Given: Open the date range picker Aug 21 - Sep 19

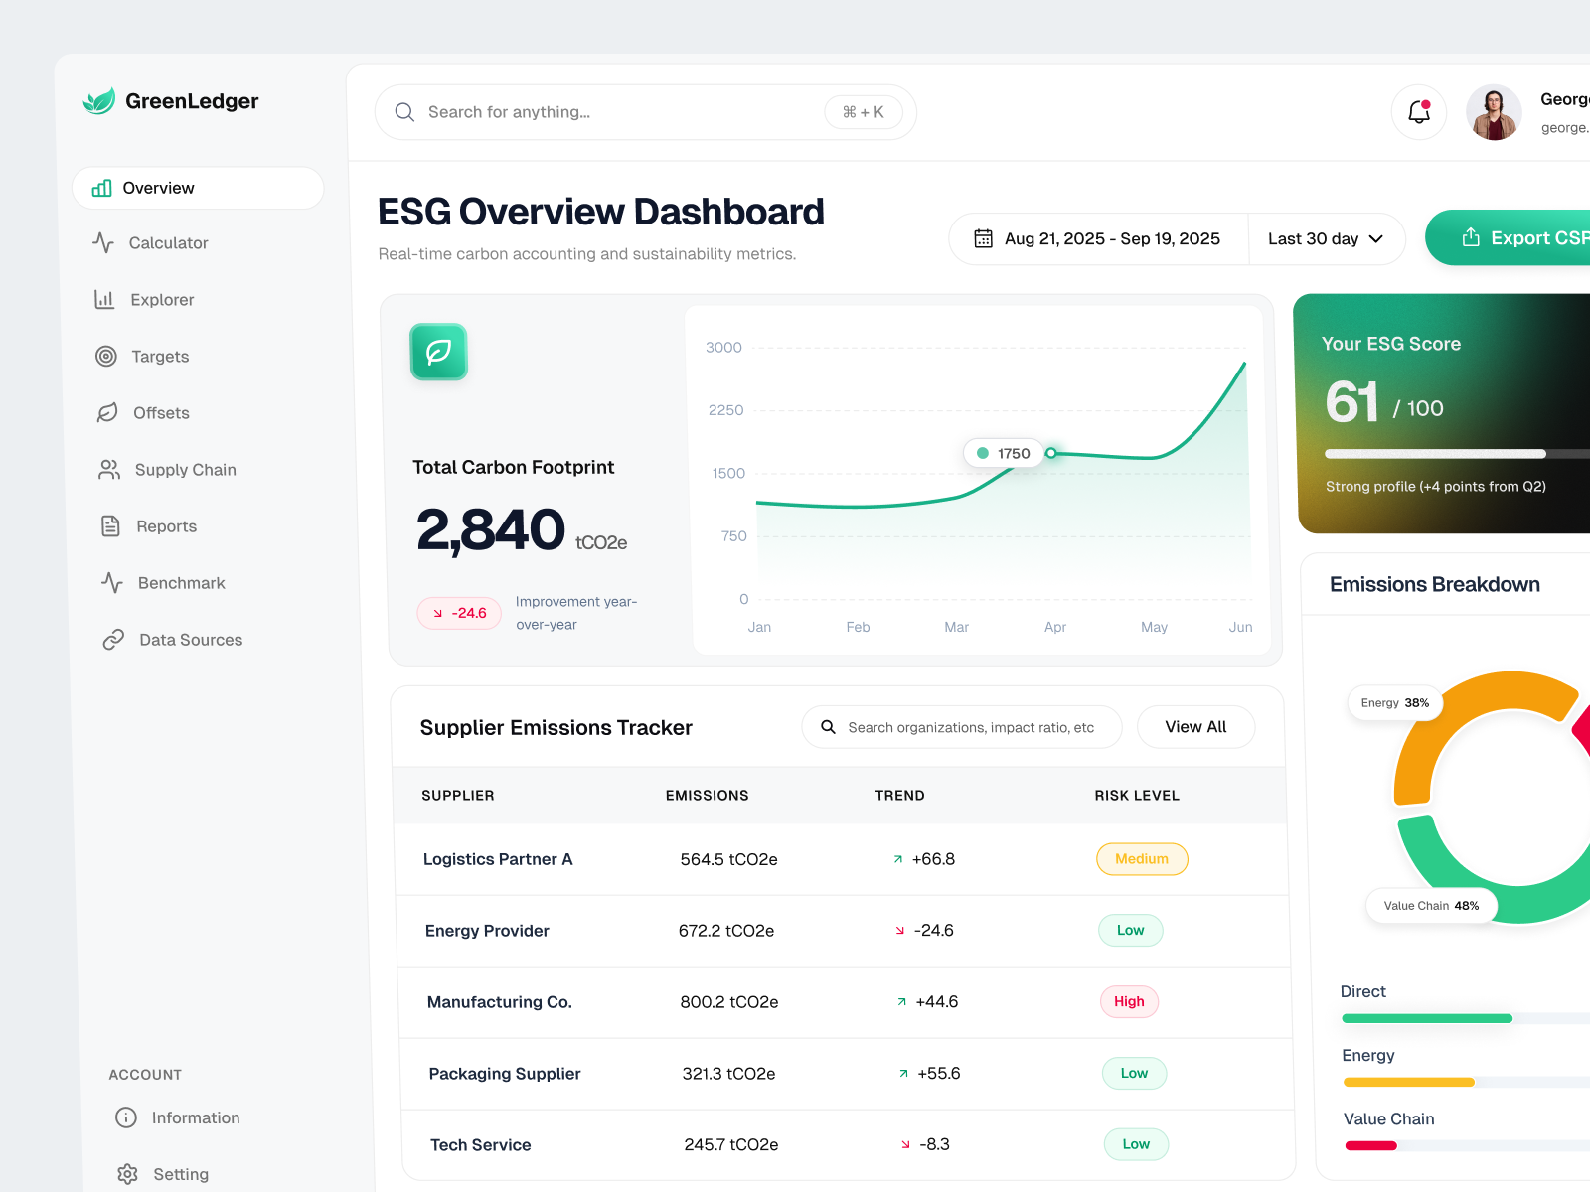Looking at the screenshot, I should pos(1098,238).
